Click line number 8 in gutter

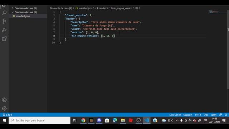pos(54,36)
